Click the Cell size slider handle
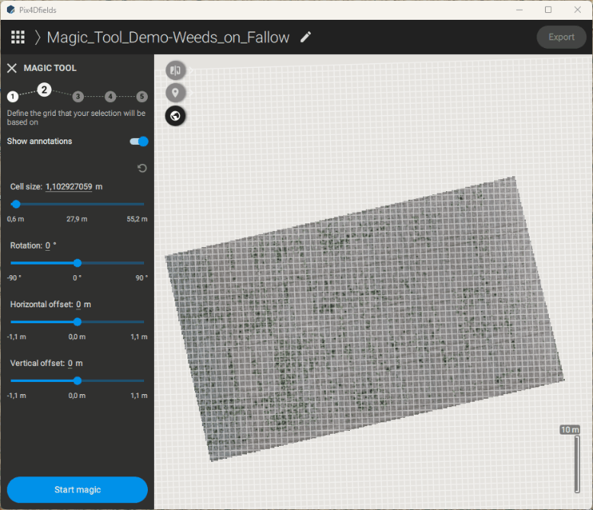593x510 pixels. pos(16,204)
